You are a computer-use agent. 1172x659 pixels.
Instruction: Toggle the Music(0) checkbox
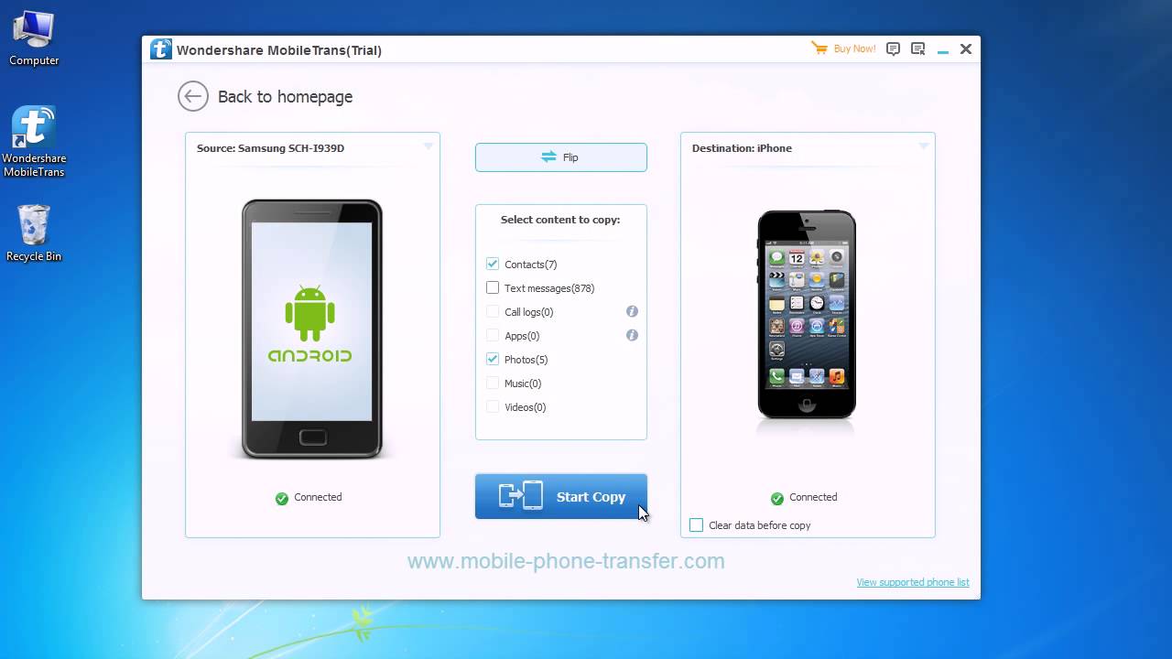pyautogui.click(x=493, y=383)
